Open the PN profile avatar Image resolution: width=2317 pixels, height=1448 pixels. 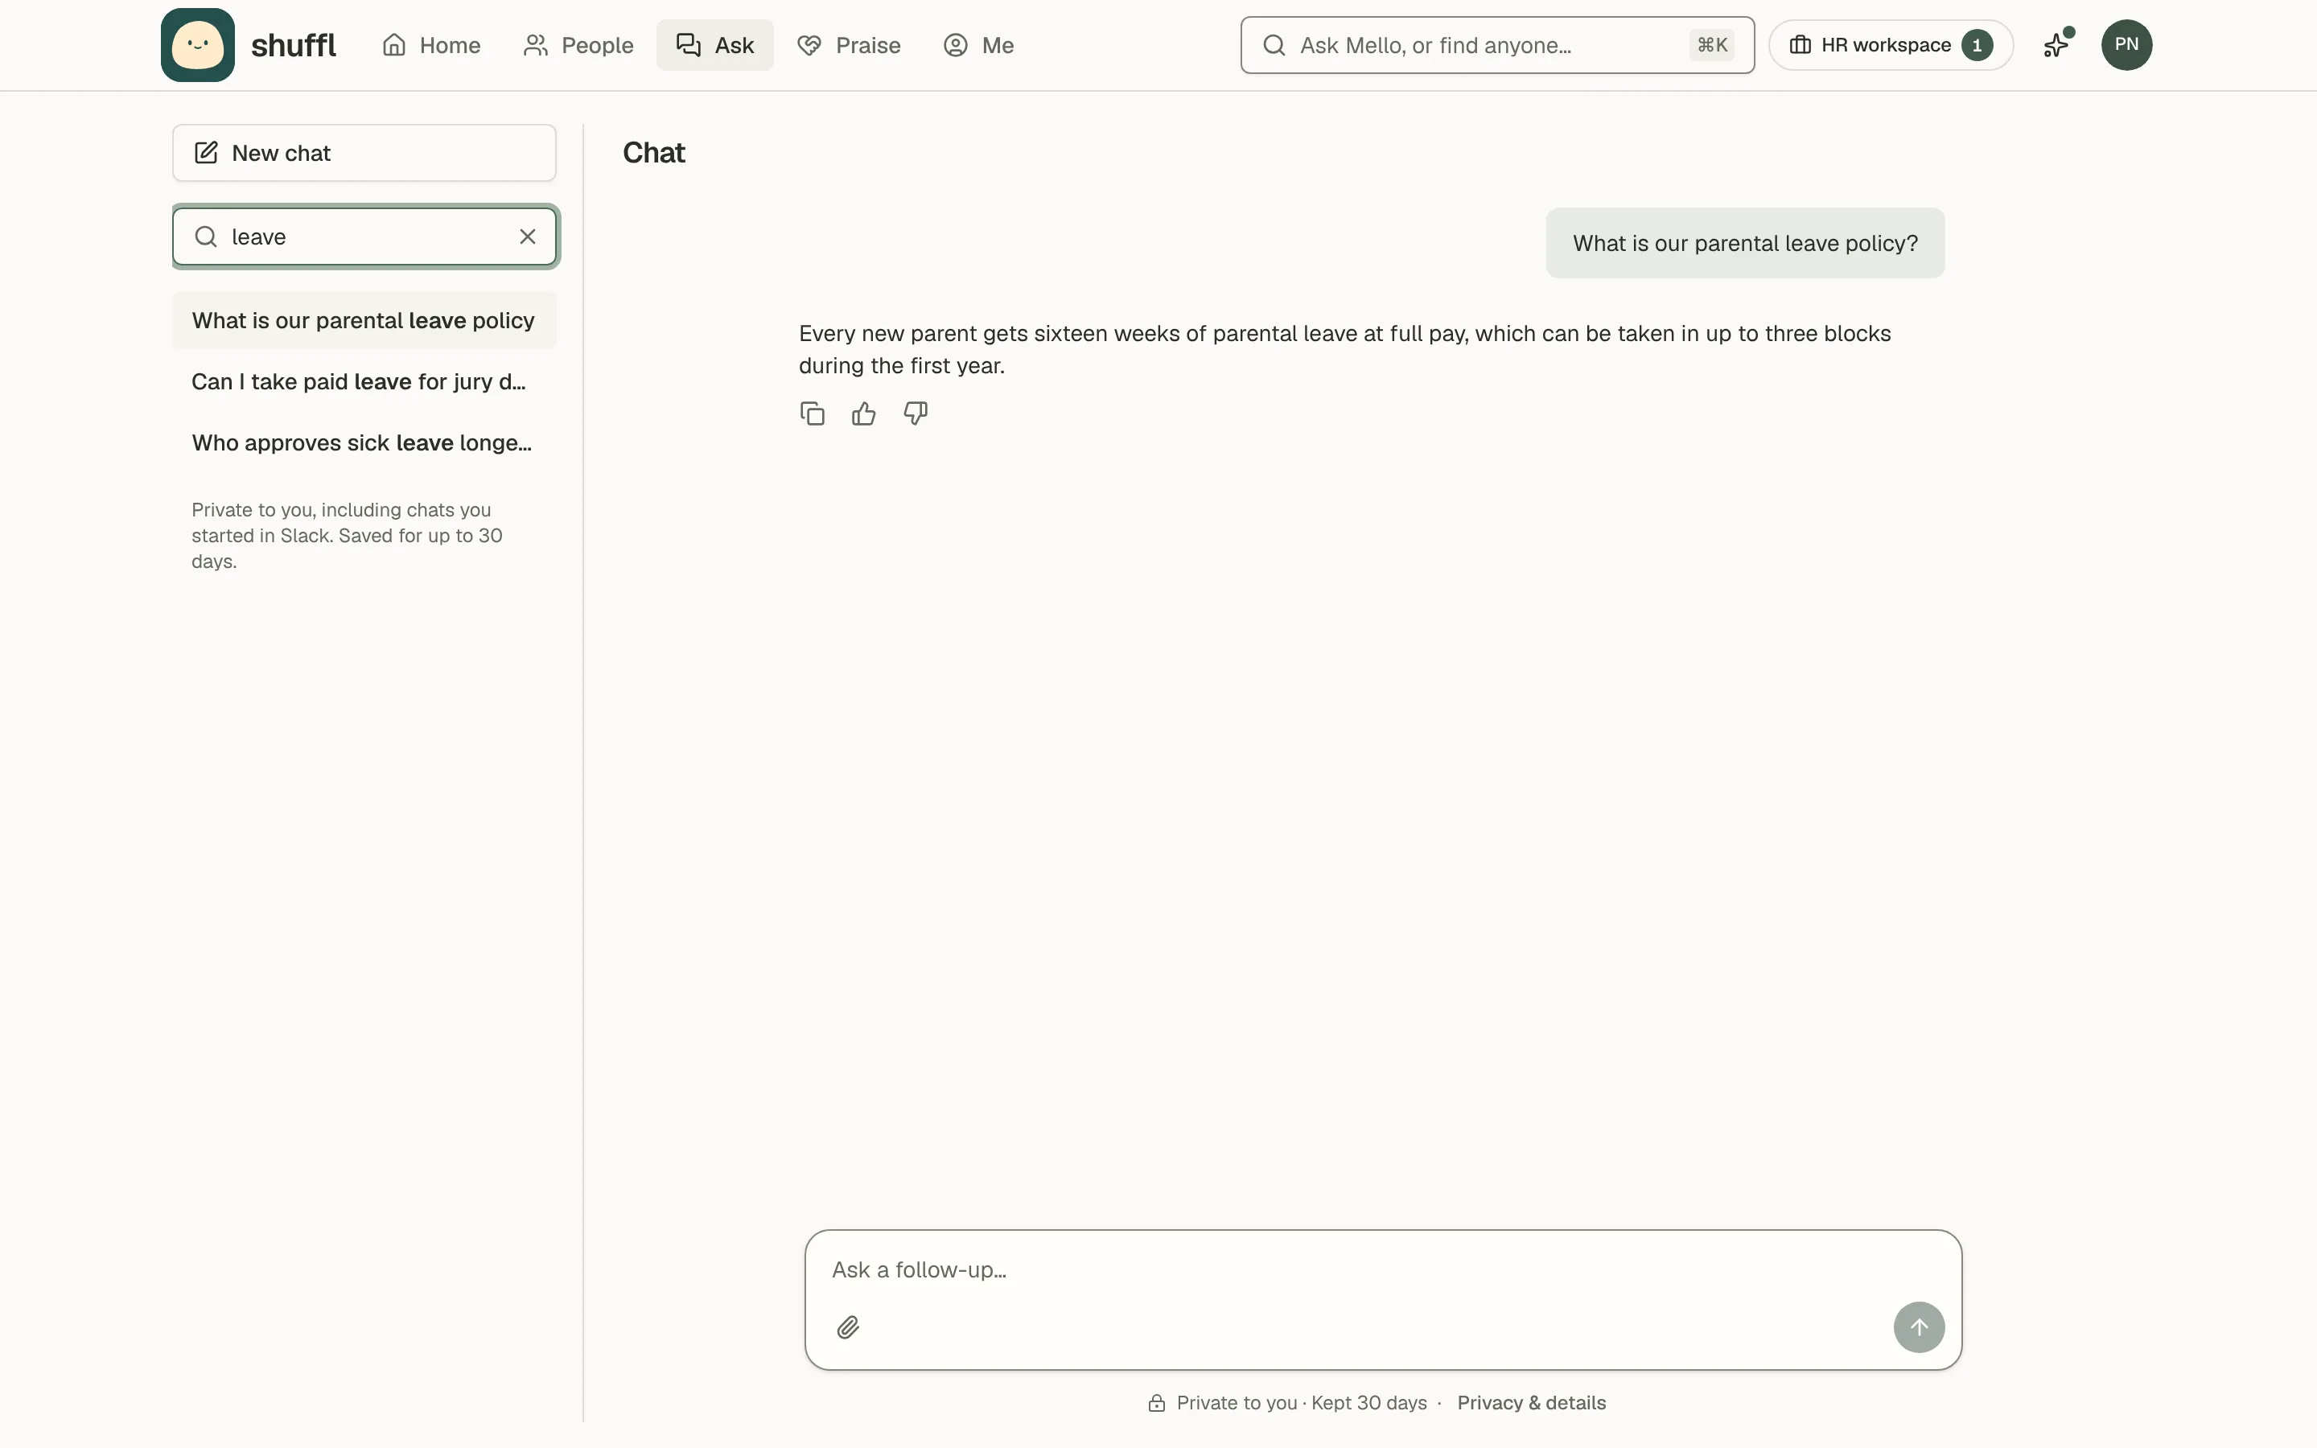coord(2126,45)
